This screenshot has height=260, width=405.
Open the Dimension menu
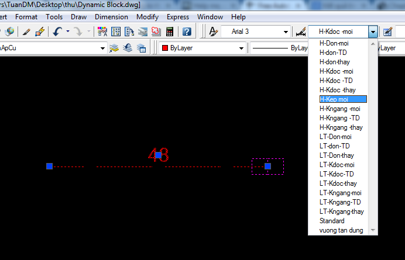pos(111,17)
